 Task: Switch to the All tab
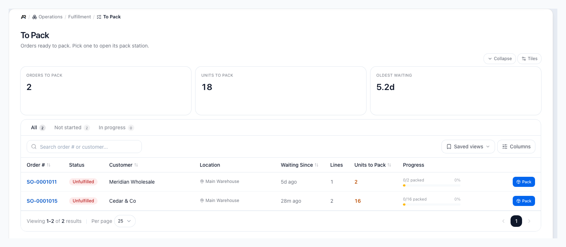(38, 127)
